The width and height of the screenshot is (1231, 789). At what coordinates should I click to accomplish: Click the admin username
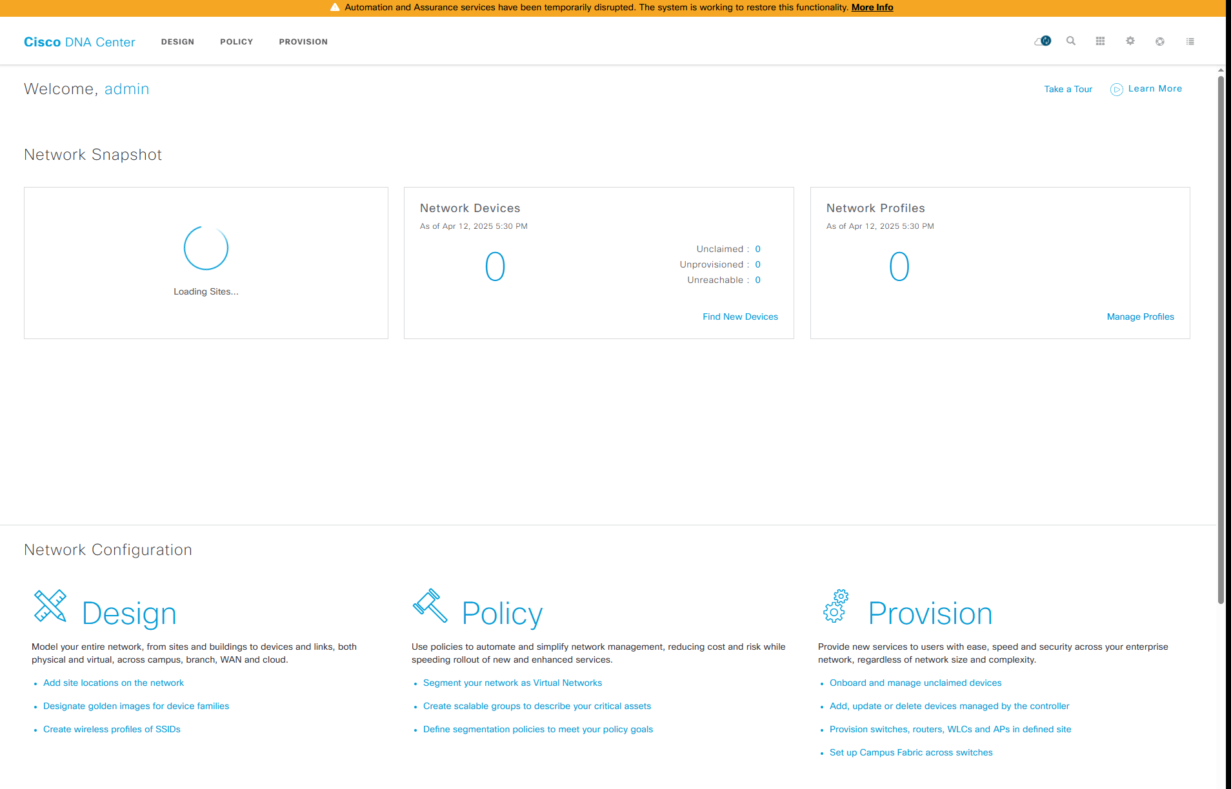coord(126,89)
